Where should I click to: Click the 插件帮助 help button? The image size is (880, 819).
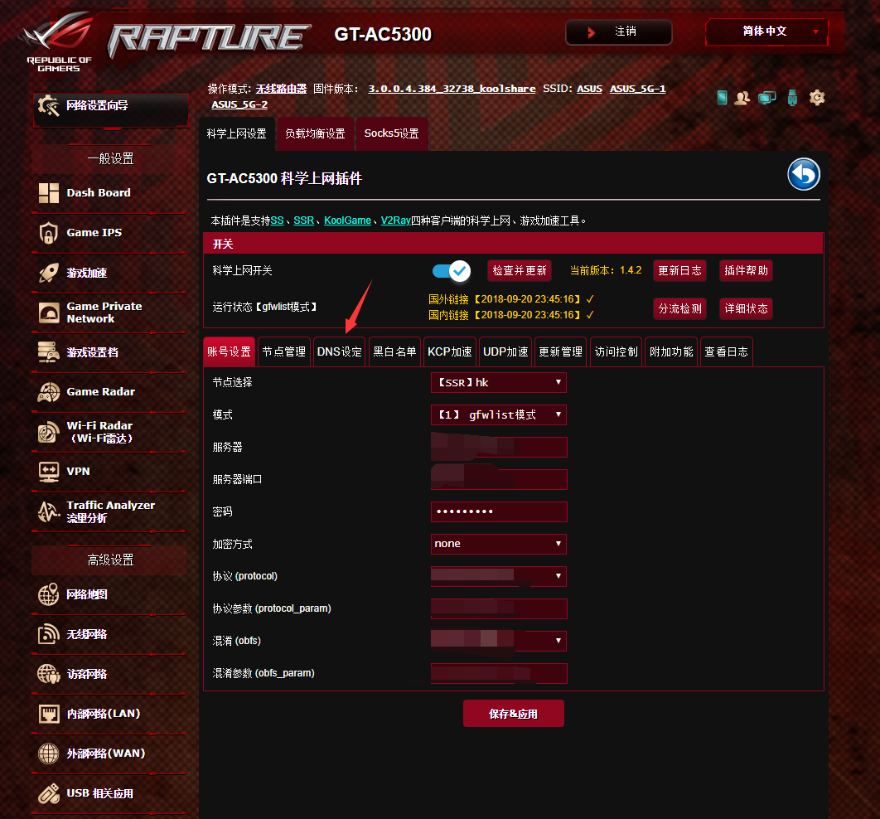(x=747, y=271)
